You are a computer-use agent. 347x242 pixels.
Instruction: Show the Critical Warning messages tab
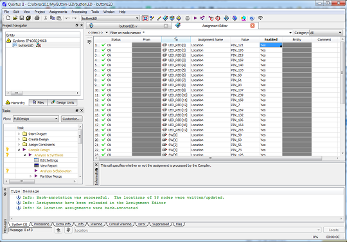120,224
